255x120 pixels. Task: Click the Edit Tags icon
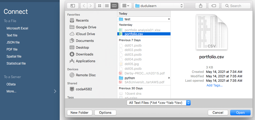coord(213,5)
